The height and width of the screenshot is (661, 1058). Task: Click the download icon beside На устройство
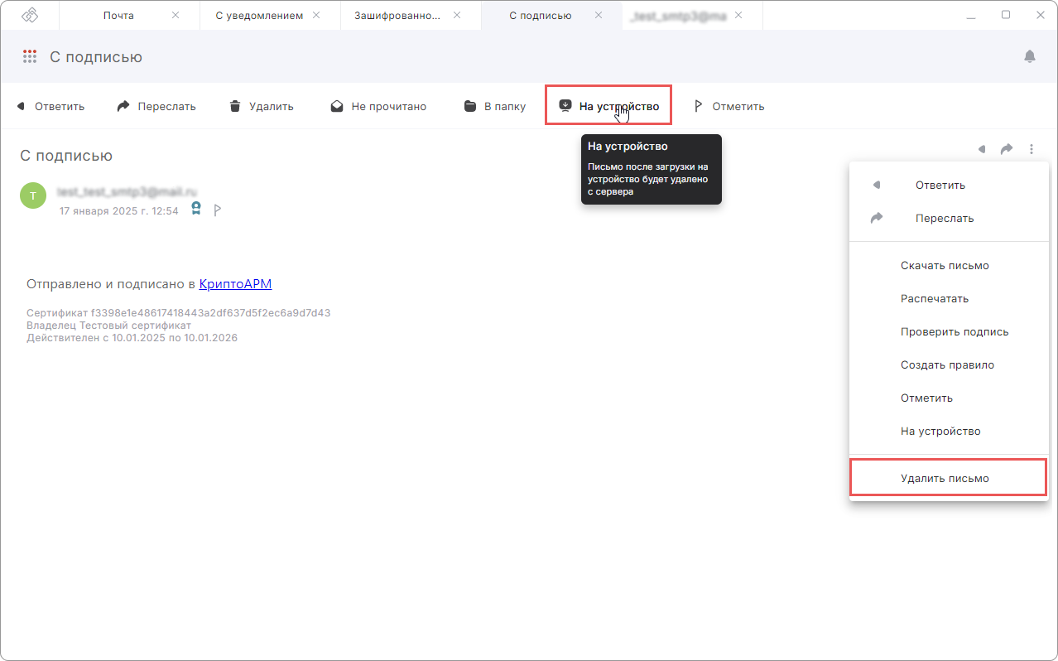pyautogui.click(x=565, y=106)
